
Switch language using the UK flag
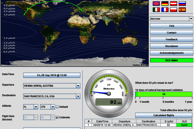(156, 4)
